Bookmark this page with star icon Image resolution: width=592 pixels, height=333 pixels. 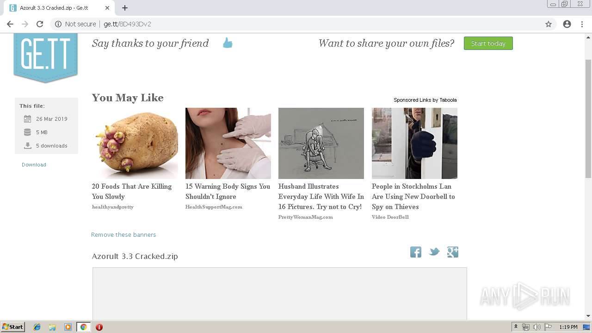(549, 24)
